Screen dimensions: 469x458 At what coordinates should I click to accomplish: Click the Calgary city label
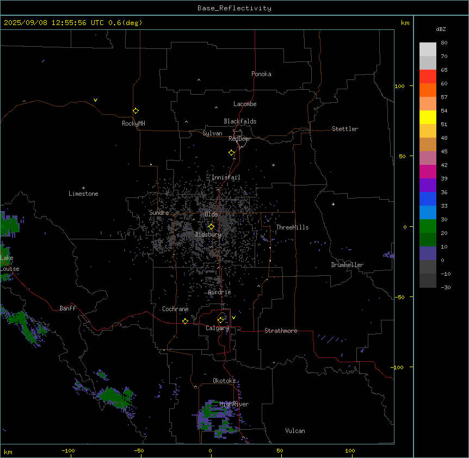217,328
